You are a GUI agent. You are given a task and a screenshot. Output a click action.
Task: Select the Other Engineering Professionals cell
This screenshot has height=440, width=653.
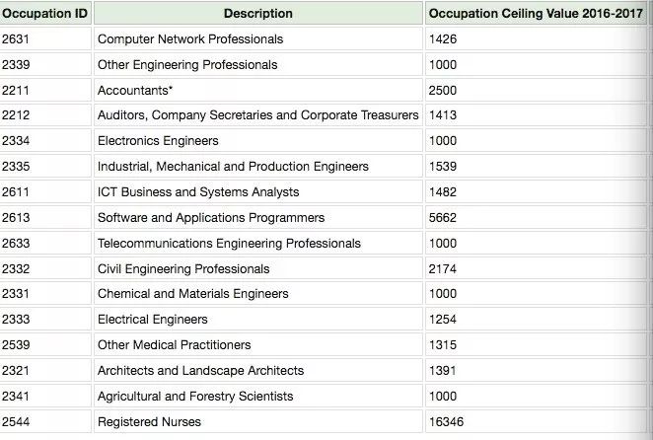tap(187, 65)
